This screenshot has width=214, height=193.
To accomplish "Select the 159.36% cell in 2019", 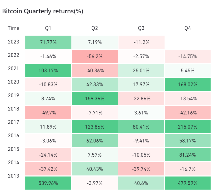I will (x=95, y=98).
